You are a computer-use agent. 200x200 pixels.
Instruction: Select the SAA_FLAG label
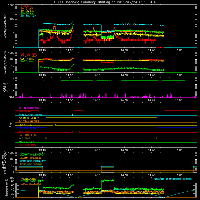point(24,131)
